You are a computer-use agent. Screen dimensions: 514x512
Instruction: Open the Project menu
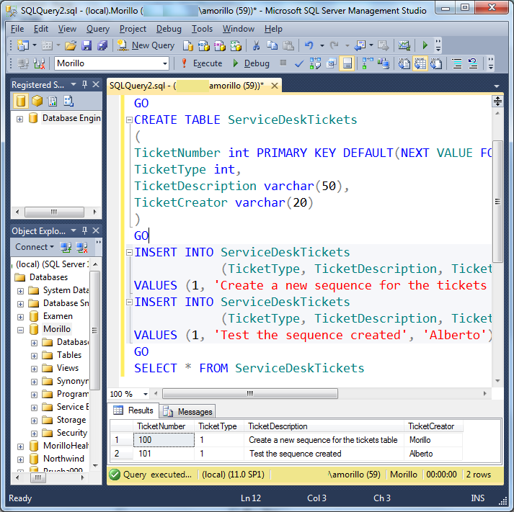[133, 29]
